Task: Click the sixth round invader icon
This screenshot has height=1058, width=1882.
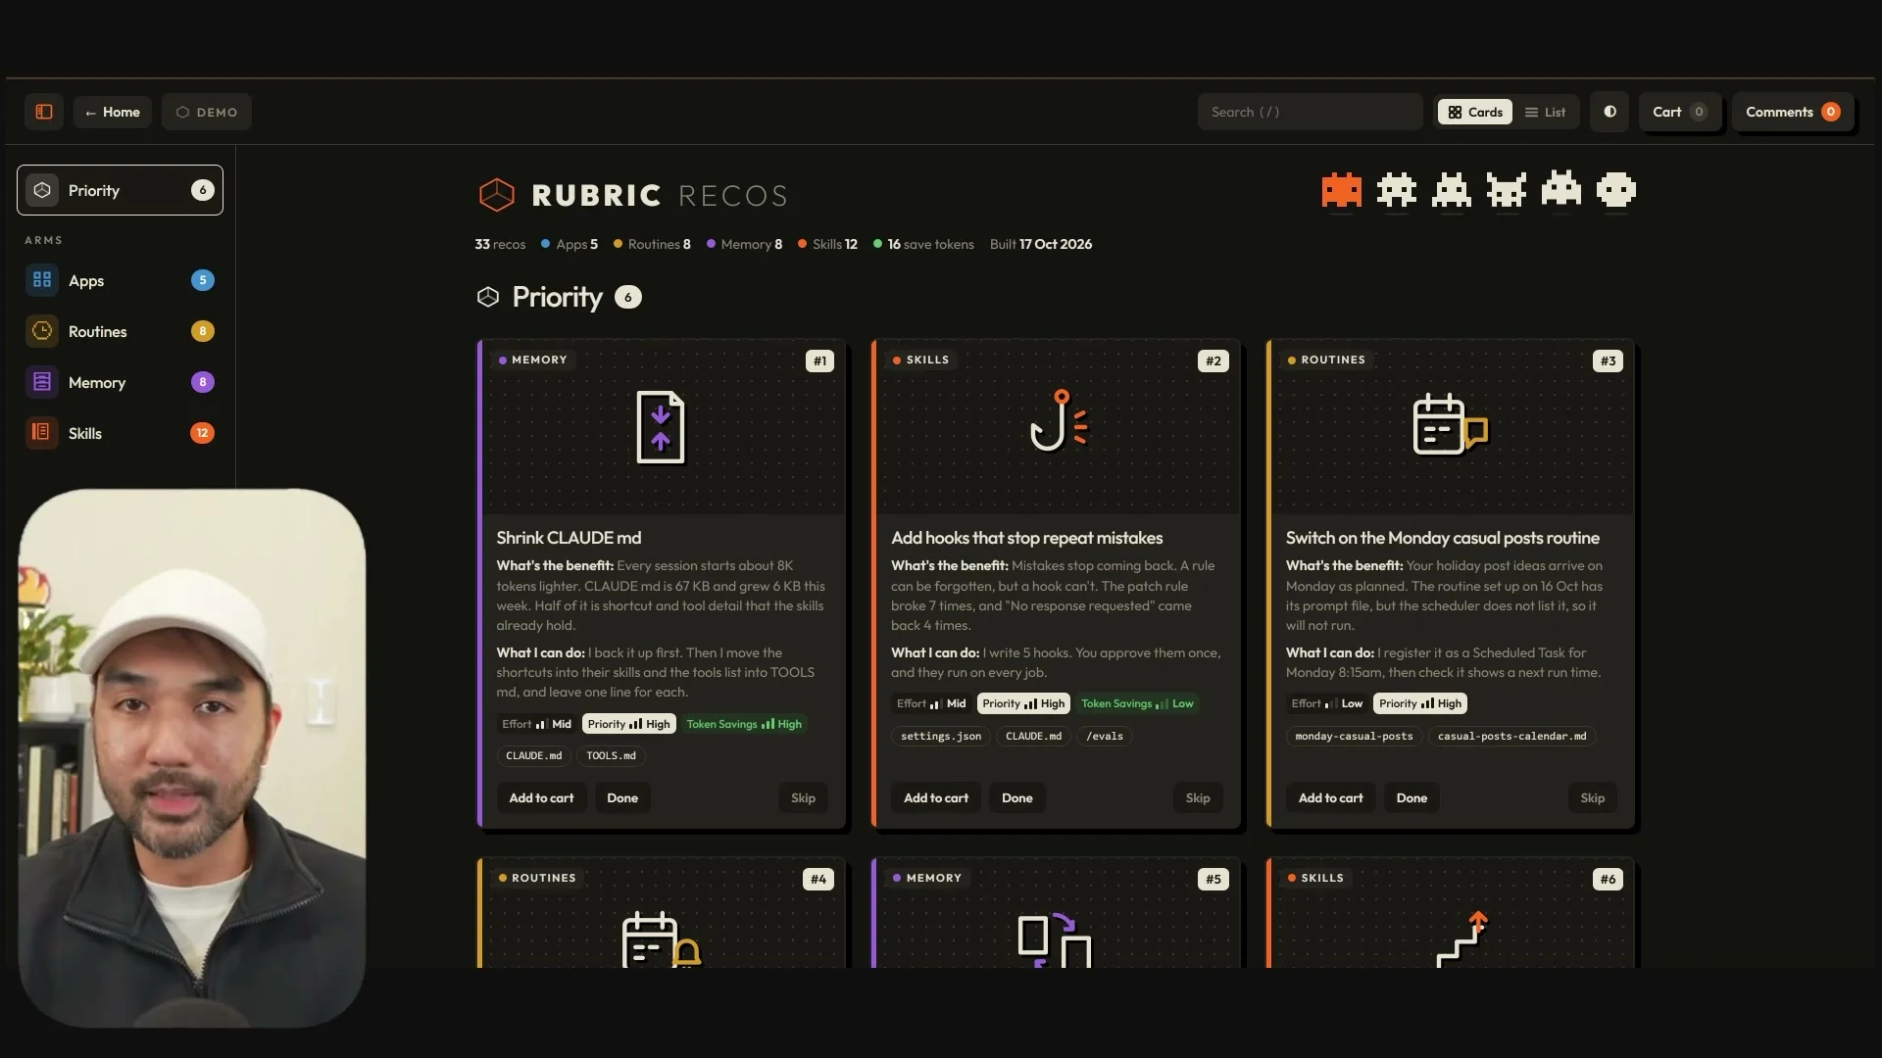Action: coord(1616,190)
